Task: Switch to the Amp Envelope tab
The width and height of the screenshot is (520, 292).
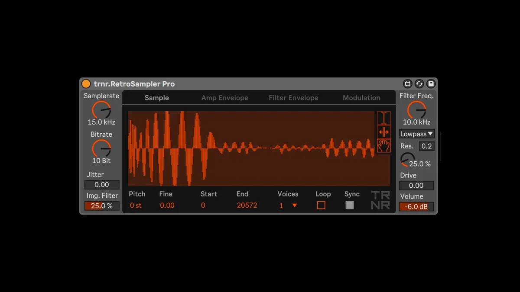Action: click(225, 98)
